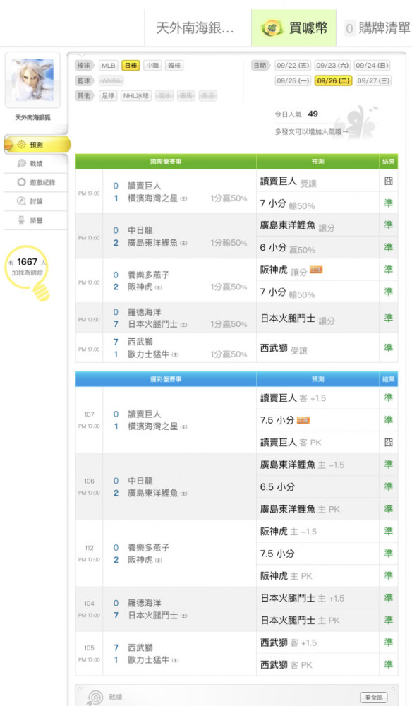Open the 預測 sidebar tab
This screenshot has height=706, width=412.
pyautogui.click(x=36, y=145)
